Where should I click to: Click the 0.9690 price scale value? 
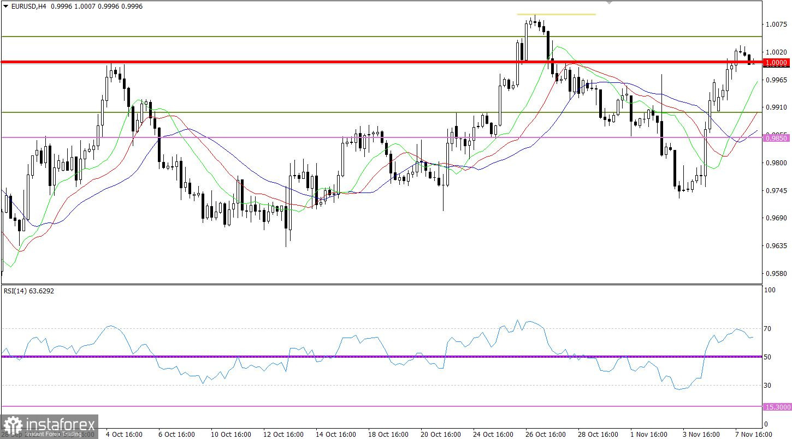[777, 218]
